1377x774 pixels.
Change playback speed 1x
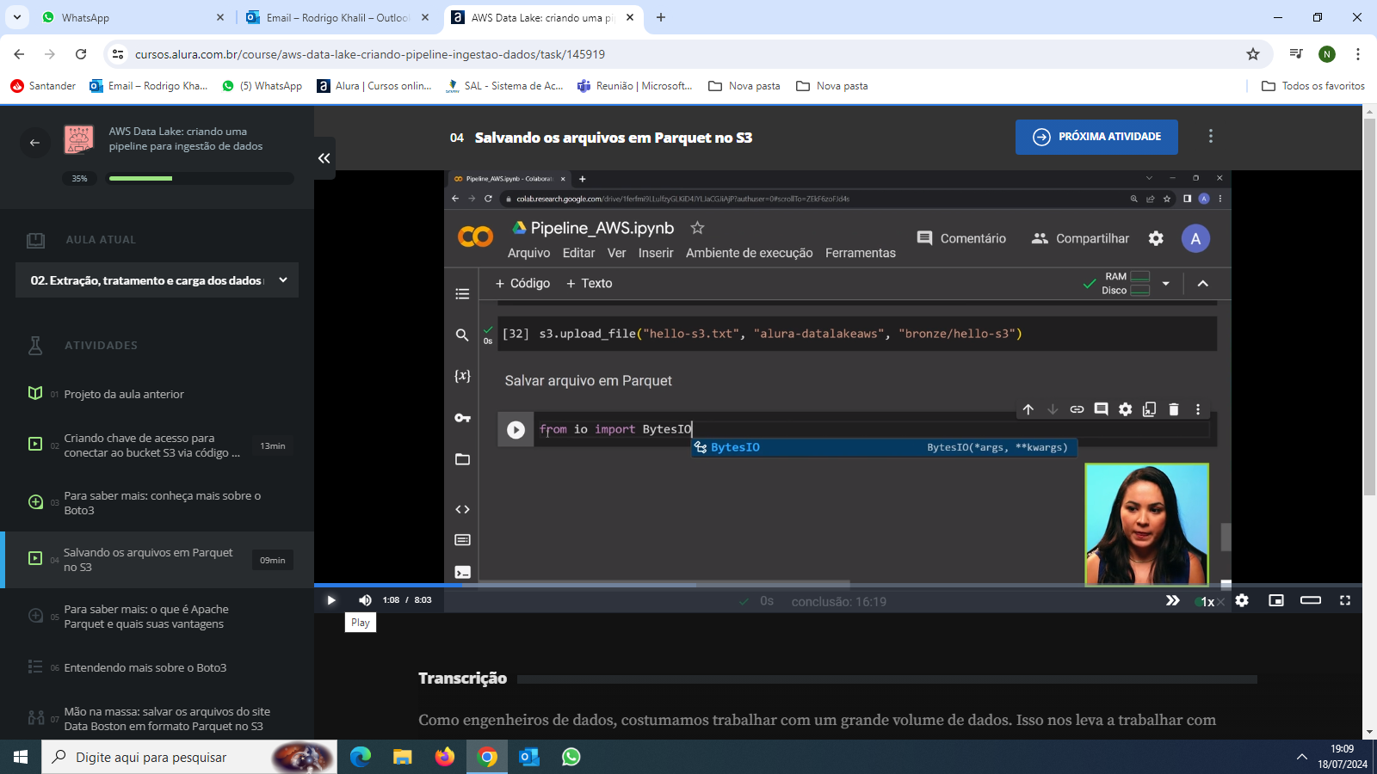coord(1207,601)
